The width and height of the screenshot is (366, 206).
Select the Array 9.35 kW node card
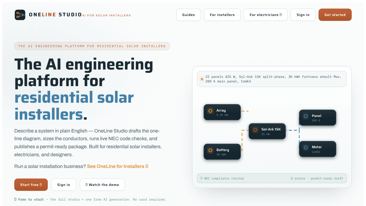[x=222, y=112]
